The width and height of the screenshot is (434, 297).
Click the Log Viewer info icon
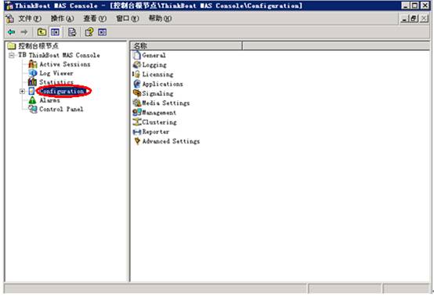(33, 74)
